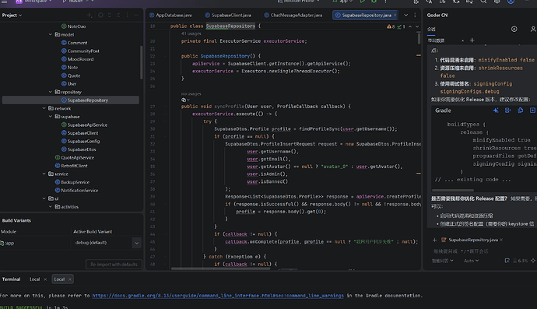
Task: Click the new chat plus-circle icon in Qoder panel
Action: click(x=514, y=29)
